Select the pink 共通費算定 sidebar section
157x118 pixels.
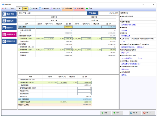9,34
